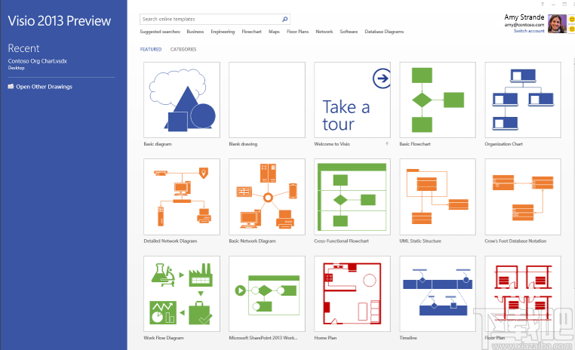Choose the Basic Flowchart template

point(438,100)
